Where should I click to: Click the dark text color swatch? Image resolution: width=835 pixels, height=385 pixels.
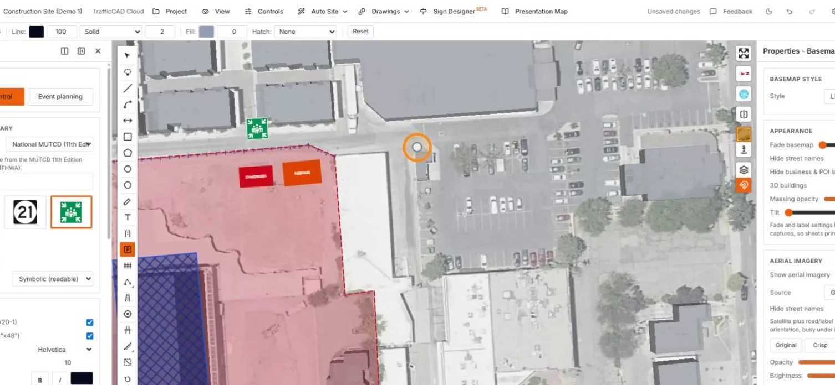[82, 379]
